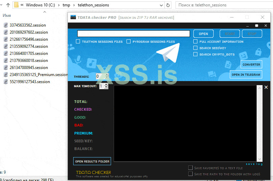273x181 pixels.
Task: Tick Search Seed\Key checkbox
Action: (x=195, y=48)
